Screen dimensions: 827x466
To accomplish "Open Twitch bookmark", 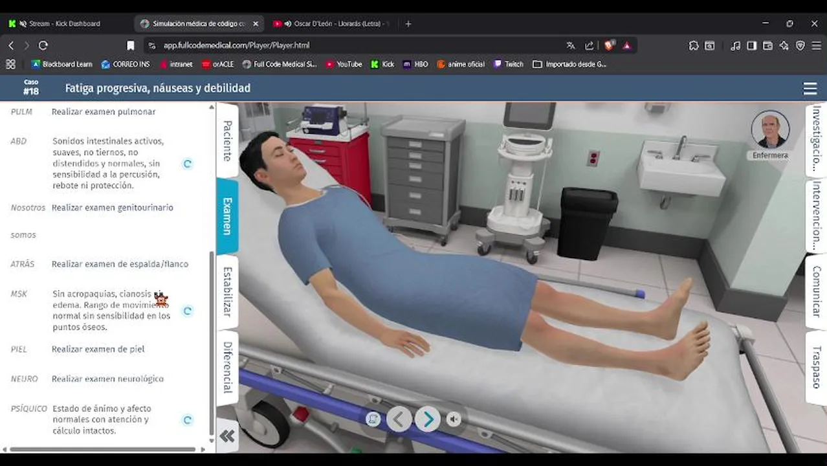I will coord(509,64).
